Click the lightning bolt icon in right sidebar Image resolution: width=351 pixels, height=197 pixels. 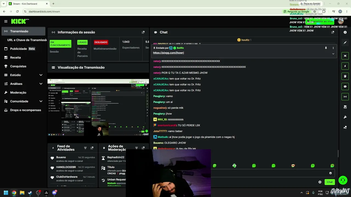[x=345, y=66]
